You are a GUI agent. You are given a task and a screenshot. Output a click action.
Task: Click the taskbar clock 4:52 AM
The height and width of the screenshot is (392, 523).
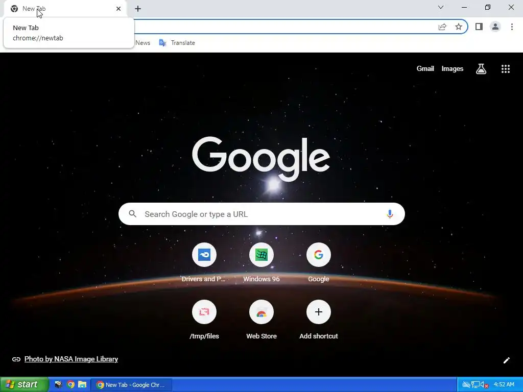point(504,384)
